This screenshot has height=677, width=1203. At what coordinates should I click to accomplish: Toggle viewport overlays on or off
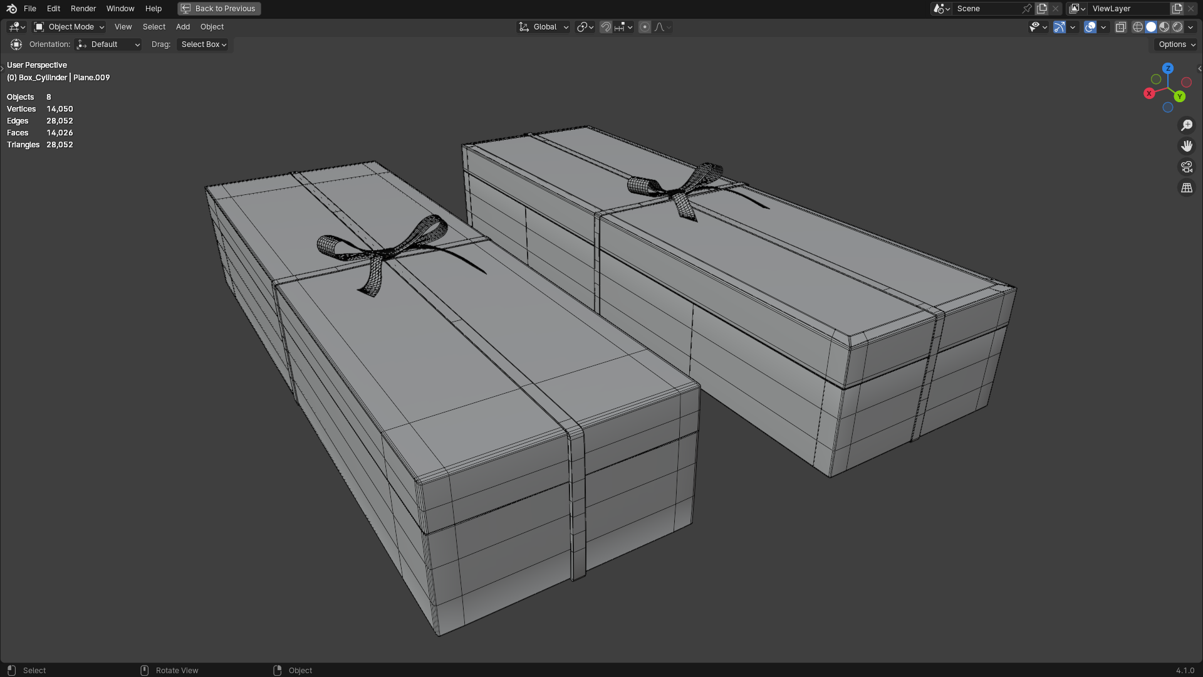1090,27
